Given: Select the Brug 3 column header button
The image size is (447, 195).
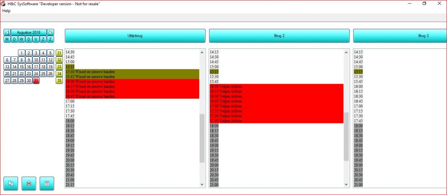Looking at the screenshot, I should click(399, 36).
